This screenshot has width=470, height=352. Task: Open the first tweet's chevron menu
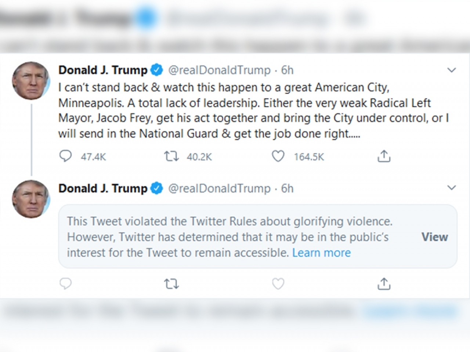[451, 70]
